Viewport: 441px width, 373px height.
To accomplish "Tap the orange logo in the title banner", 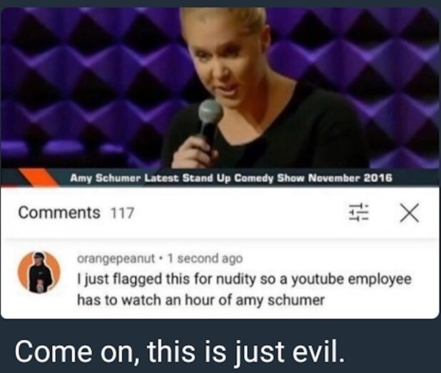I will [38, 177].
